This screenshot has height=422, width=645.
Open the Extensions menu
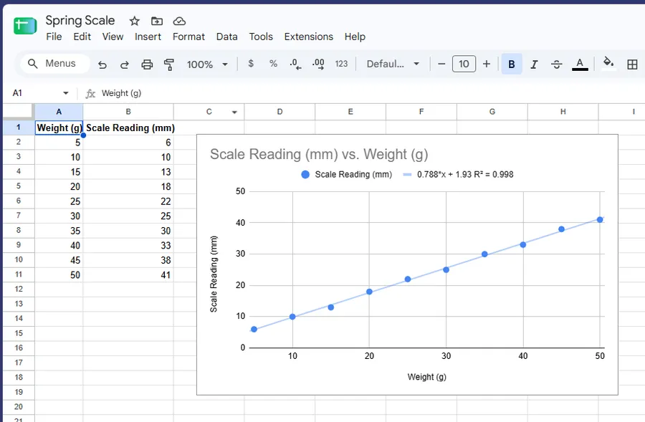point(308,37)
